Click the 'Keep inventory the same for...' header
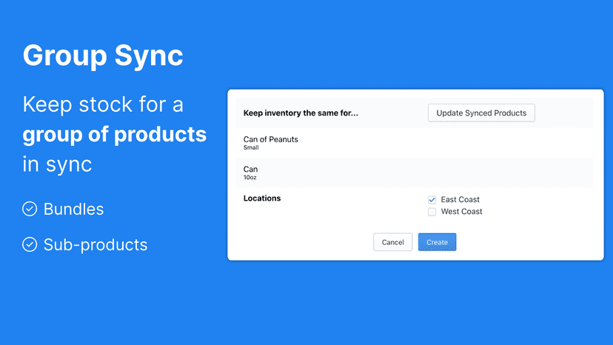Image resolution: width=613 pixels, height=345 pixels. coord(301,113)
